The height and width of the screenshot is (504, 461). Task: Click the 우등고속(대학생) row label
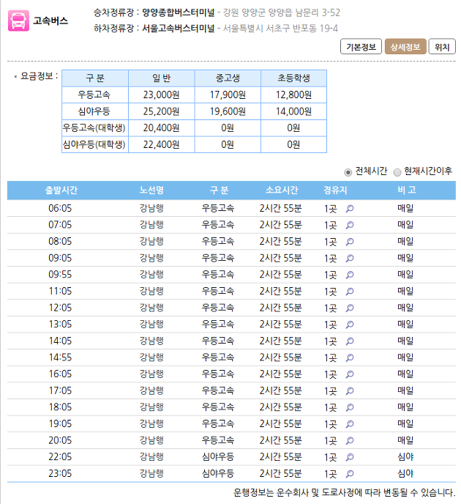point(94,128)
